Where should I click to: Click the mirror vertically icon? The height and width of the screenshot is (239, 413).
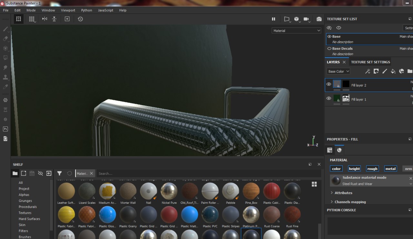pos(54,19)
